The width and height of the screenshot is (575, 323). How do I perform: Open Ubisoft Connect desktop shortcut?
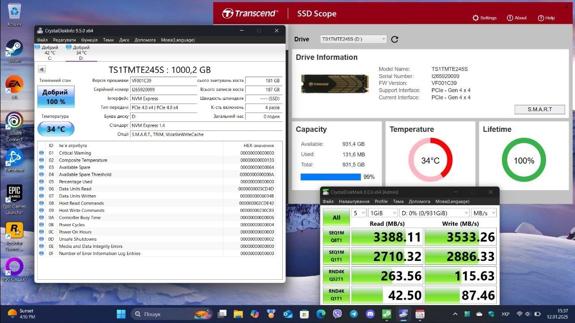[14, 127]
